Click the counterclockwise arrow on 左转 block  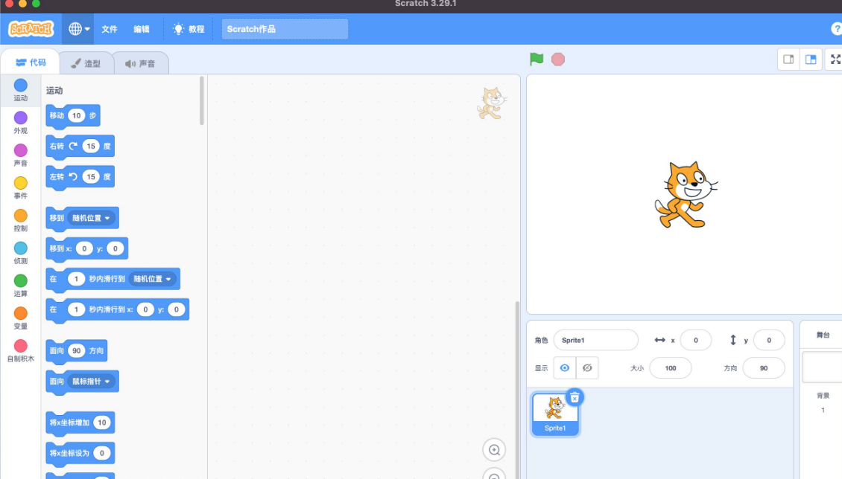pyautogui.click(x=73, y=176)
